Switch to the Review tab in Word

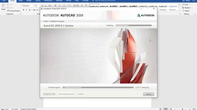tap(69, 1)
